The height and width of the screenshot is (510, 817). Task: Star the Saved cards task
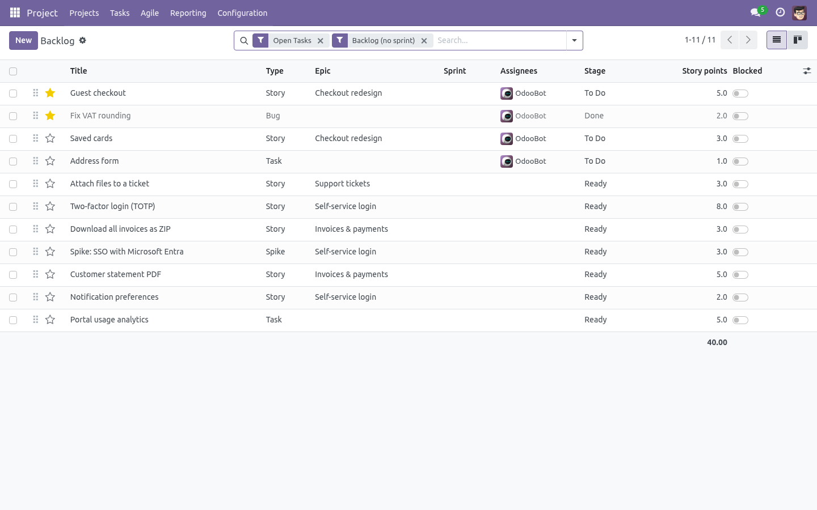(x=50, y=138)
